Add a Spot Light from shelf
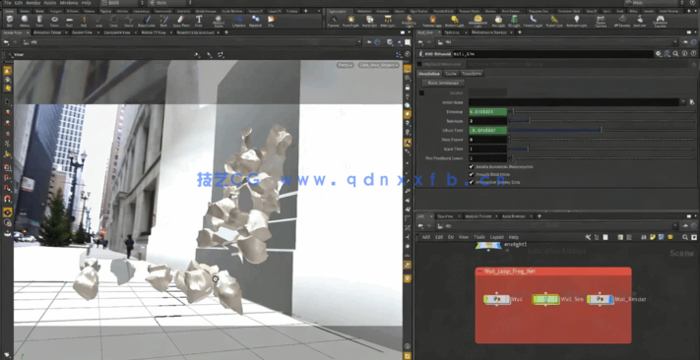 [369, 20]
